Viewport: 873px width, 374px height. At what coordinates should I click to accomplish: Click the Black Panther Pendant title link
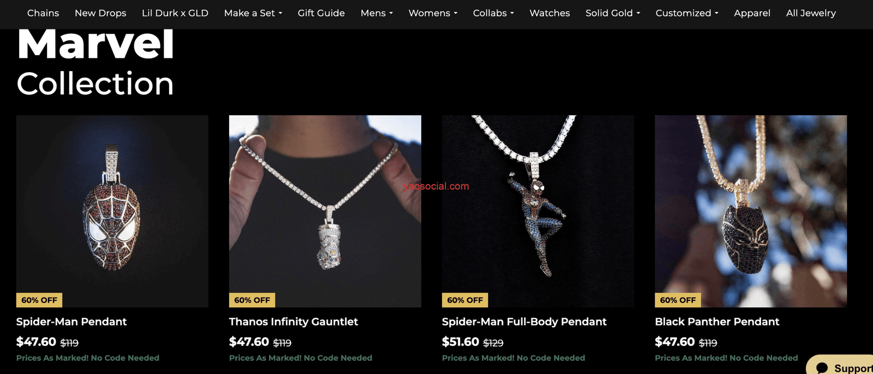click(717, 322)
